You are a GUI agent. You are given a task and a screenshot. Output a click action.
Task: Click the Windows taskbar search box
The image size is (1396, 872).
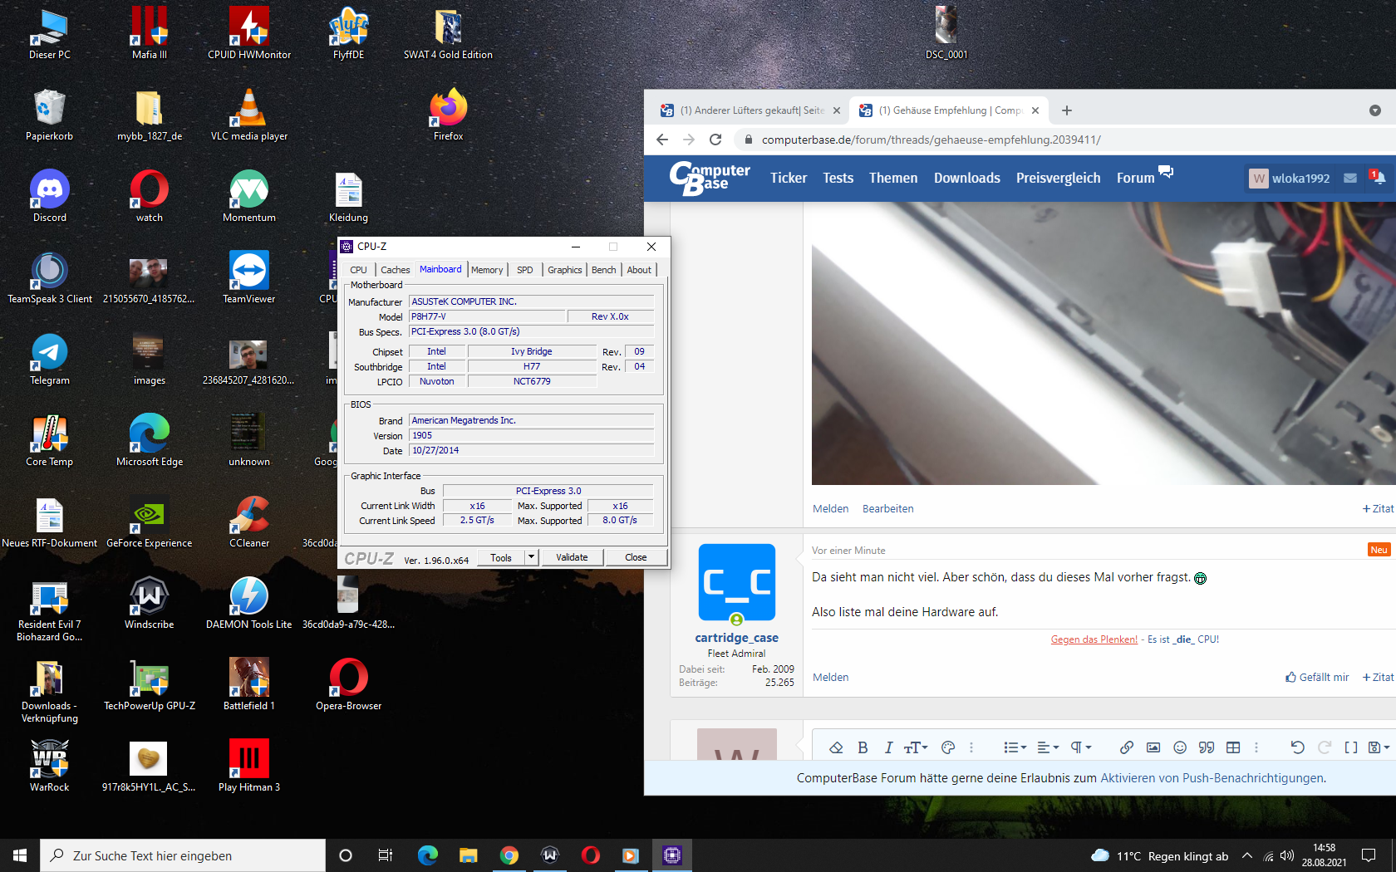pos(183,855)
